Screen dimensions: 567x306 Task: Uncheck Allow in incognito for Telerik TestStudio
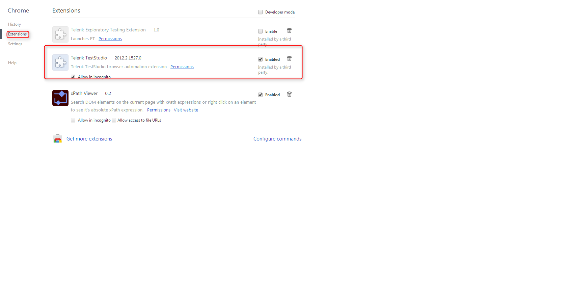tap(73, 77)
